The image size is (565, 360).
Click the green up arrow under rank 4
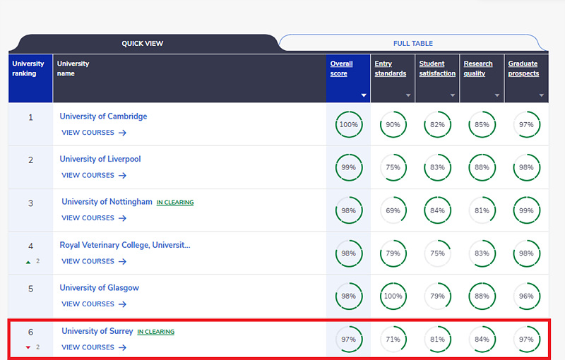[28, 262]
